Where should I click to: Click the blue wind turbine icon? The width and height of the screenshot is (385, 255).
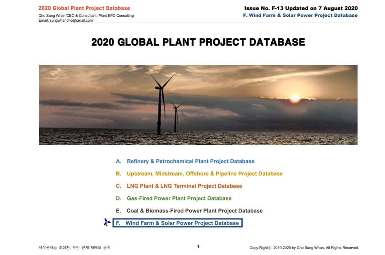[x=107, y=222]
